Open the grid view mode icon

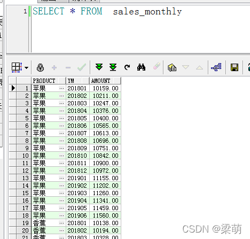tap(17, 67)
